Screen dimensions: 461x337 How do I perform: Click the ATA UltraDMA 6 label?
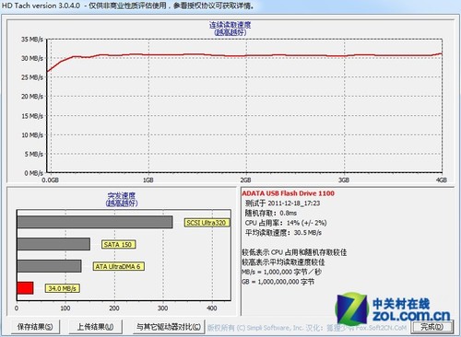(118, 266)
